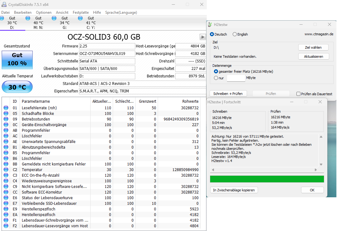The width and height of the screenshot is (337, 231).
Task: Click the Schreiben + Prüfen button
Action: click(x=228, y=93)
